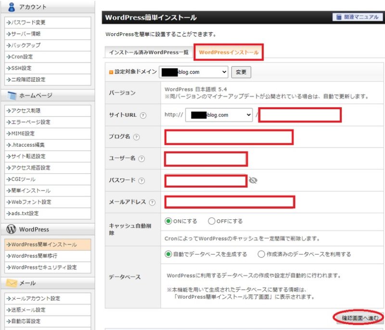Focus the メールアドレス input field
The height and width of the screenshot is (330, 385).
pos(230,202)
